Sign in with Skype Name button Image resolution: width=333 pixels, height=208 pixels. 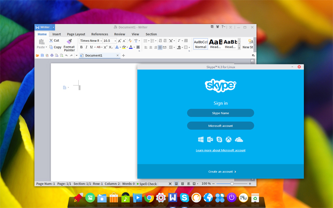click(x=221, y=113)
